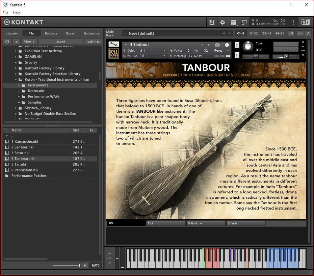Open instrument edit mode with wrench icon
314x276 pixels.
coord(113,44)
